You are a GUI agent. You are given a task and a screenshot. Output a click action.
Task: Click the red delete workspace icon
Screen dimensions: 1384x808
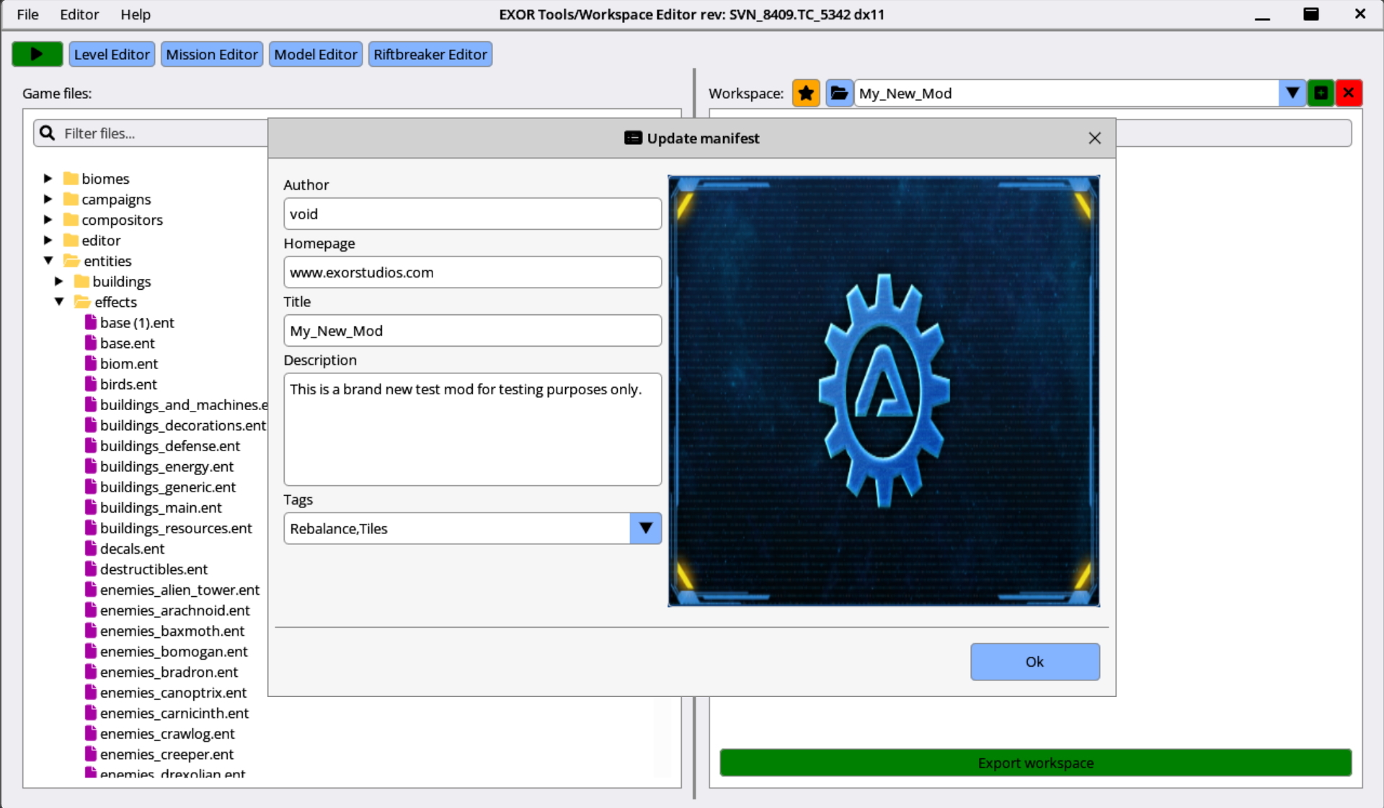click(1349, 93)
